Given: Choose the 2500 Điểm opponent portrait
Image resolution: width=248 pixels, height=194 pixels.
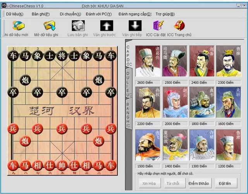Looking at the screenshot, I should click(x=175, y=61).
